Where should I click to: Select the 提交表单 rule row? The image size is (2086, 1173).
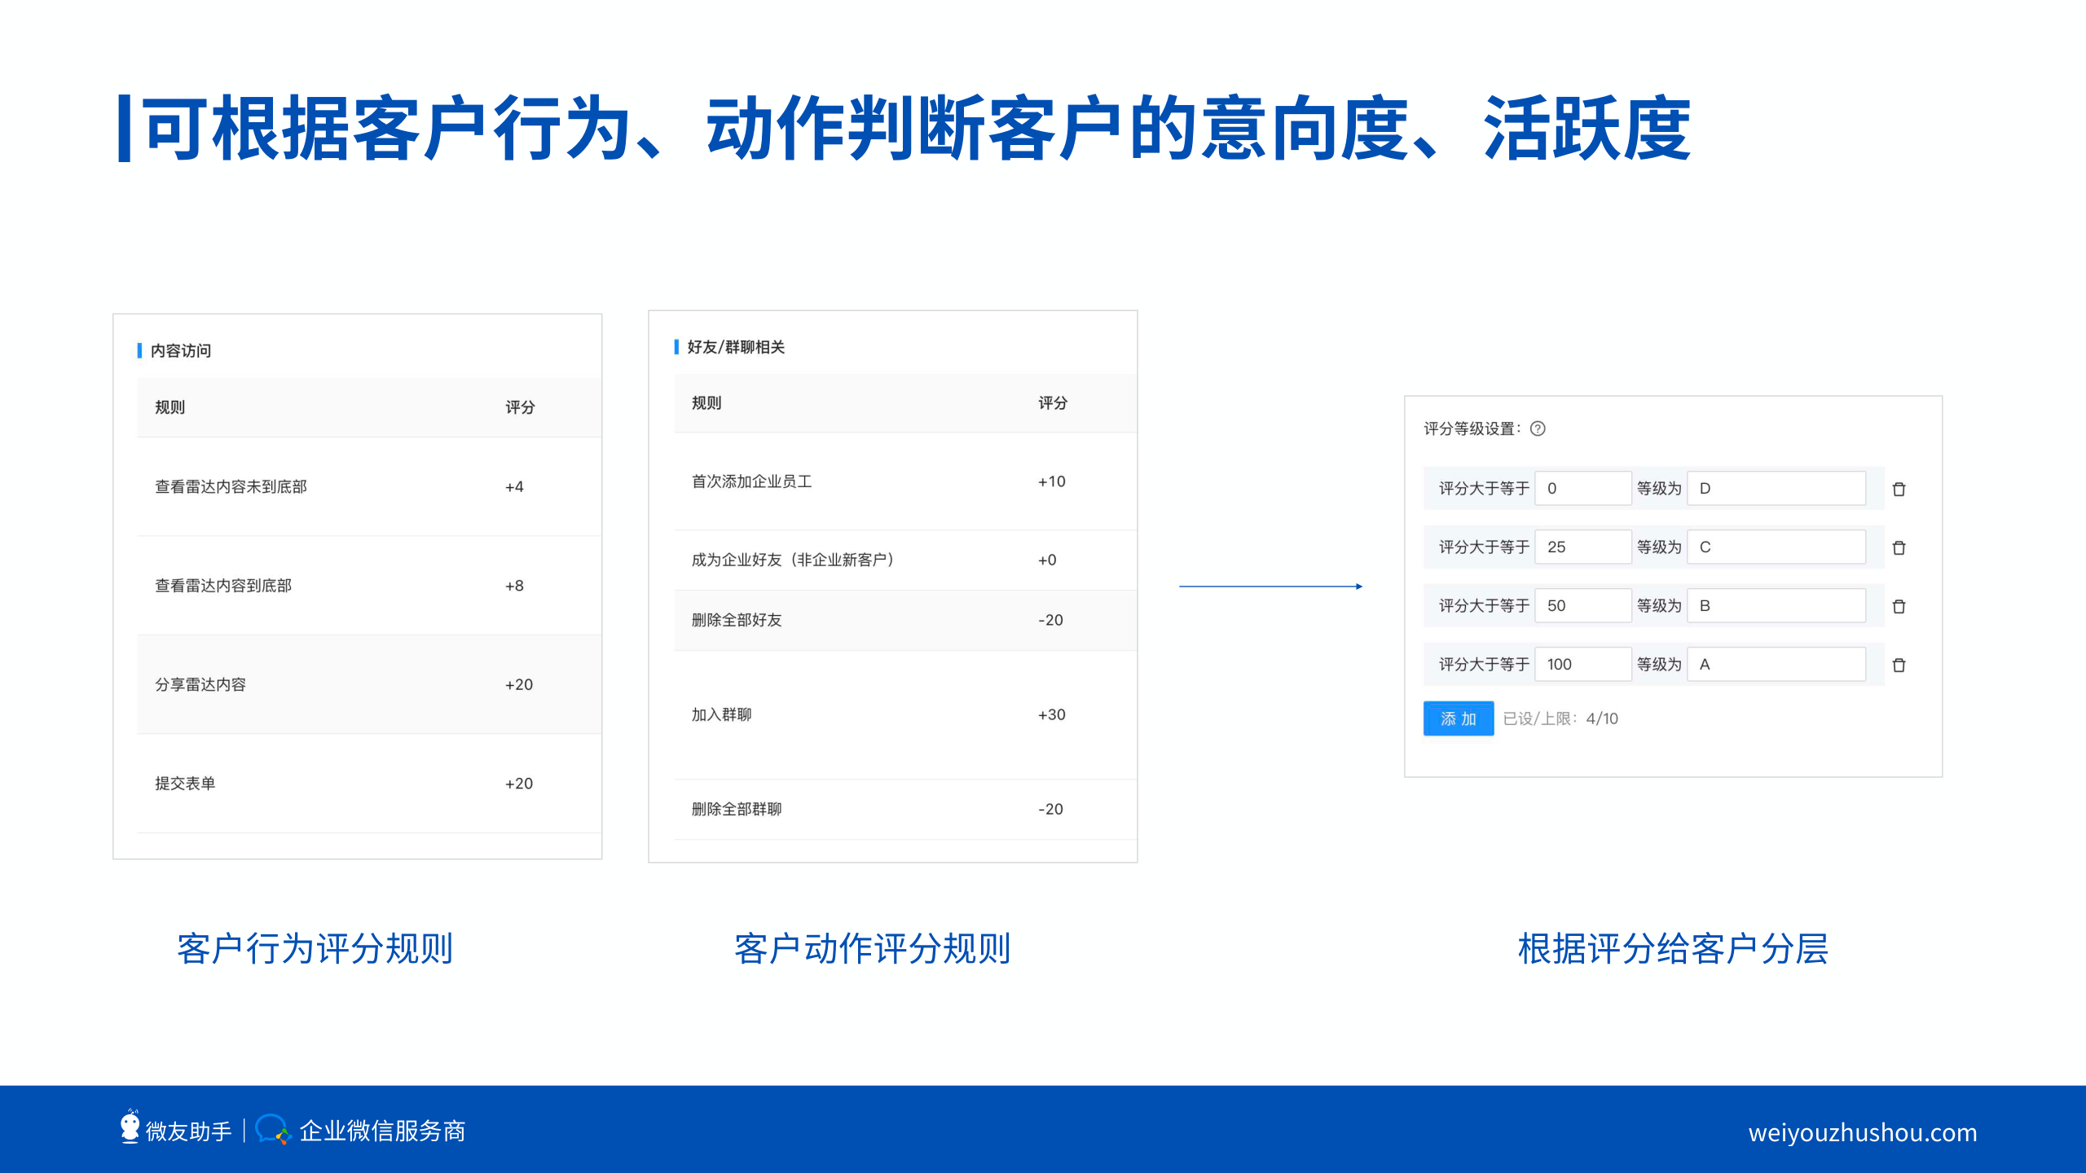point(369,783)
